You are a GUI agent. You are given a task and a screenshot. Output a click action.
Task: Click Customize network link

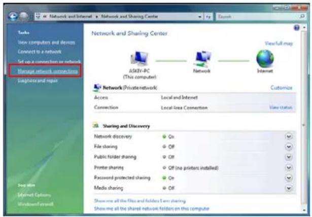coord(281,88)
